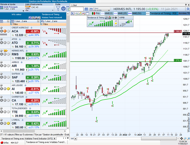
Task: Click the refresh icon under Info.valeur header
Action: [30, 18]
